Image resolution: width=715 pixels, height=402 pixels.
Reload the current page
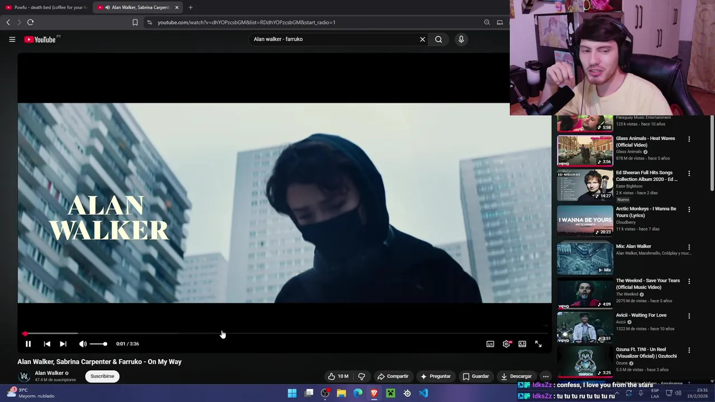(x=30, y=22)
